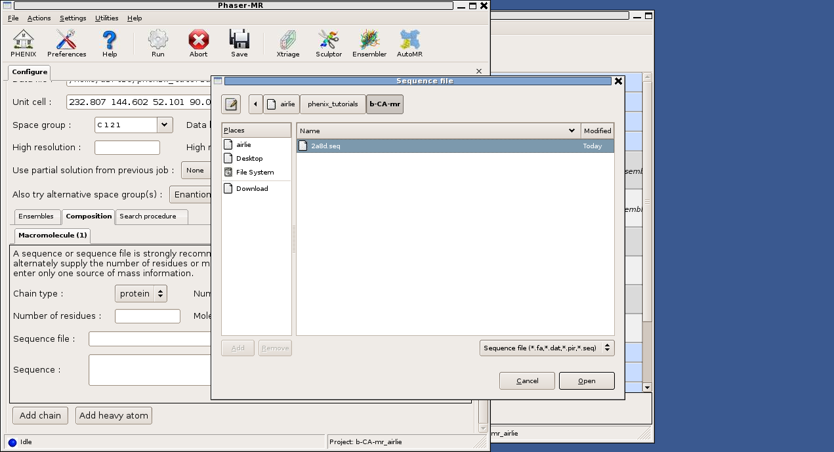Click the Abort icon
This screenshot has width=834, height=452.
tap(198, 43)
